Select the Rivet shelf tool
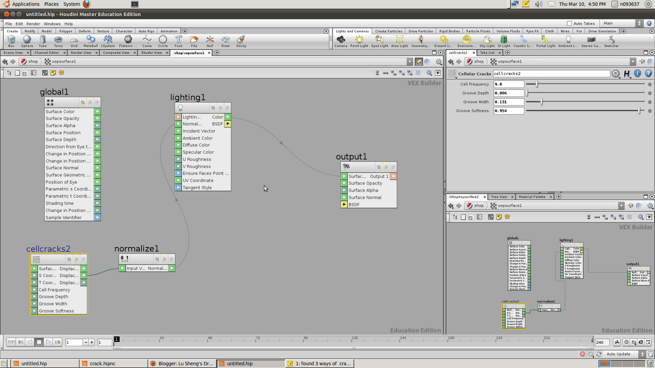Viewport: 655px width, 368px height. pyautogui.click(x=226, y=41)
